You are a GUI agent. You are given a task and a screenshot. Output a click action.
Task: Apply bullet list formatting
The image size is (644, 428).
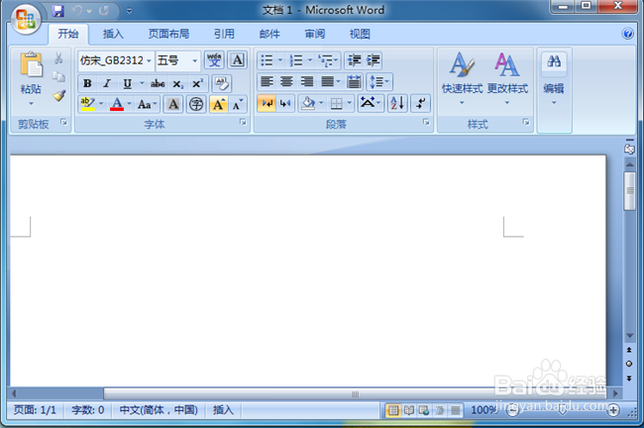click(267, 60)
